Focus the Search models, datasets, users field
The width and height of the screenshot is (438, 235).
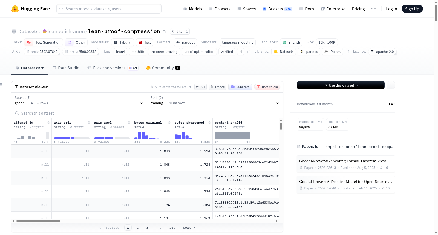[109, 9]
